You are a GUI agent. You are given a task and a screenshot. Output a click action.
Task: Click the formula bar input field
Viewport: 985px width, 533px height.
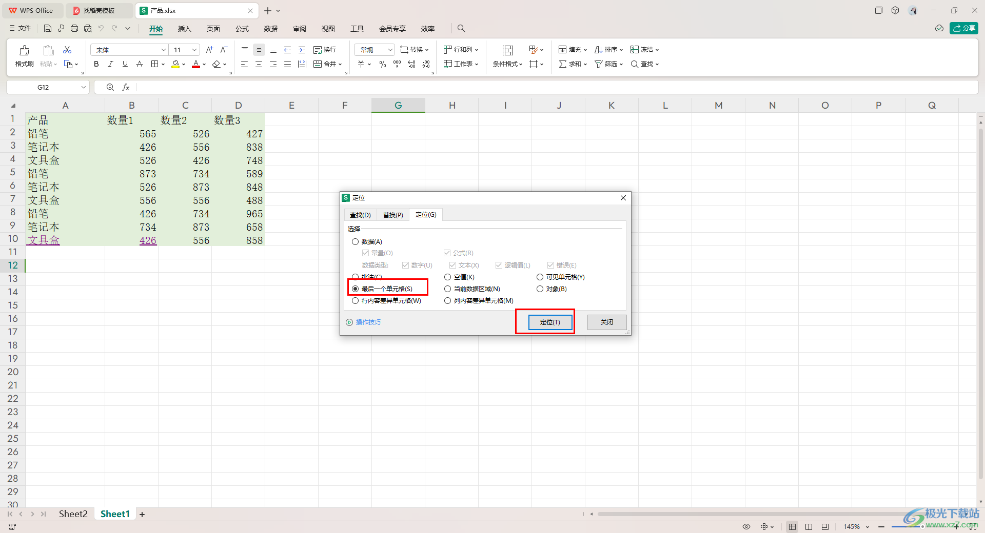point(557,88)
